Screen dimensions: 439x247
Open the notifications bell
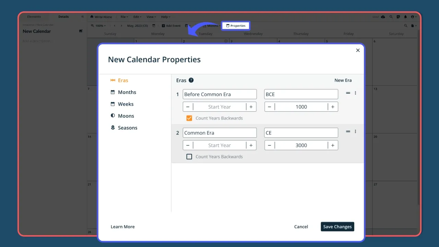coord(405,17)
